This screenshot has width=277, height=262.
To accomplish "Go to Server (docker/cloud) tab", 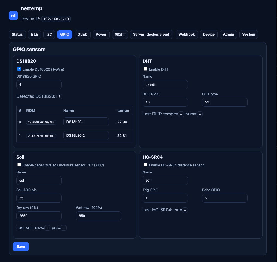I will click(x=152, y=35).
